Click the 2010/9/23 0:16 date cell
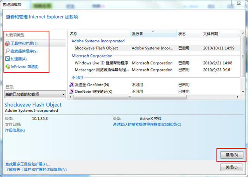The image size is (248, 177). pos(217,70)
